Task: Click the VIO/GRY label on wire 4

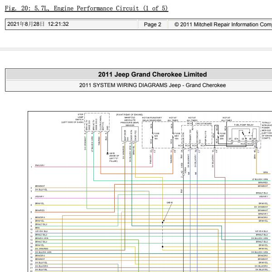Action: [39, 197]
